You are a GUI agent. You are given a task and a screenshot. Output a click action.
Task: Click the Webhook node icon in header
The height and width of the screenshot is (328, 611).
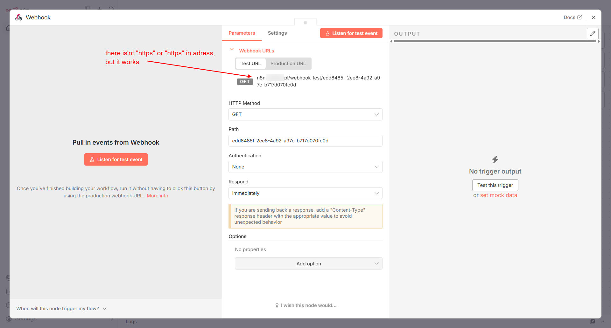point(19,17)
